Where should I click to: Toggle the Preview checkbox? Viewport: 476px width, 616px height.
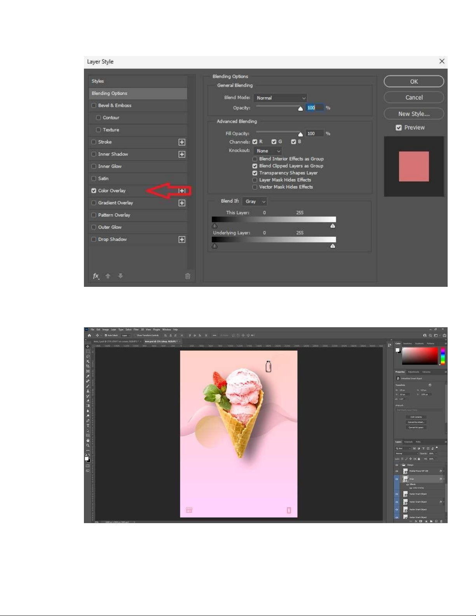click(x=398, y=127)
